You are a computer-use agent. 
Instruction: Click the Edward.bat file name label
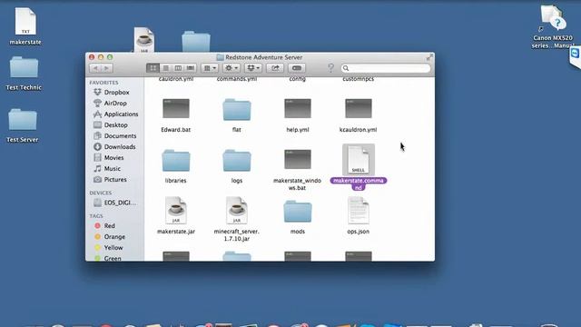pos(176,130)
